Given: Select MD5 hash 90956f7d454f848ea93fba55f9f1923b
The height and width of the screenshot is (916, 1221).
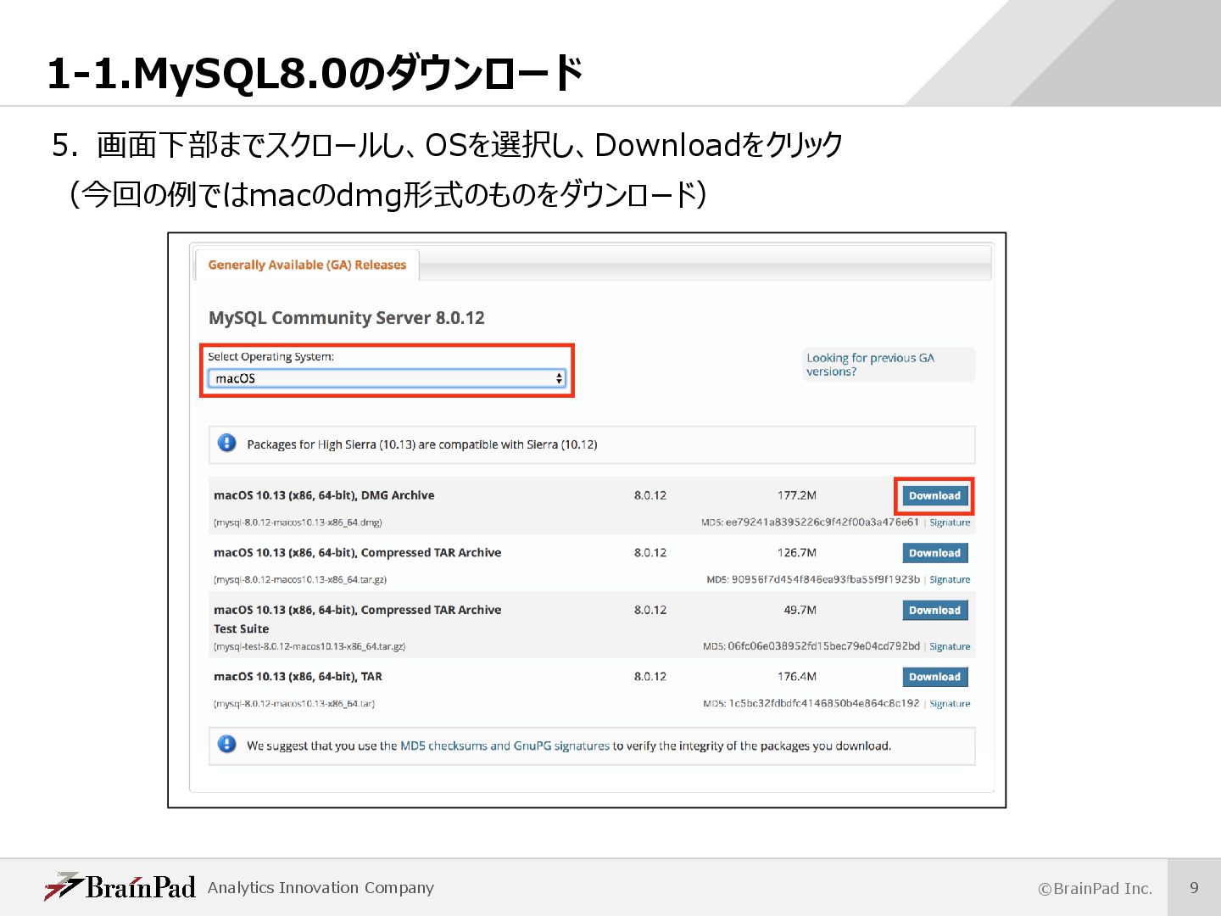Looking at the screenshot, I should 825,579.
